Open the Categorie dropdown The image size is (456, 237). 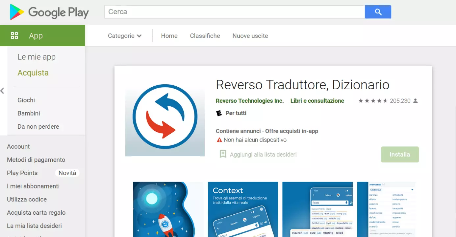(125, 36)
